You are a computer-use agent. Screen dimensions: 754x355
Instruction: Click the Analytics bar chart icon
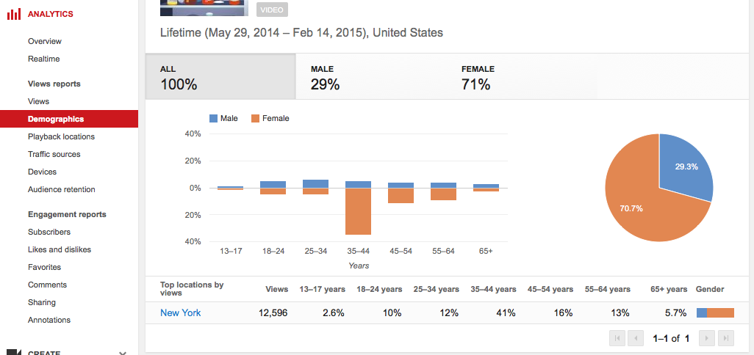(13, 14)
